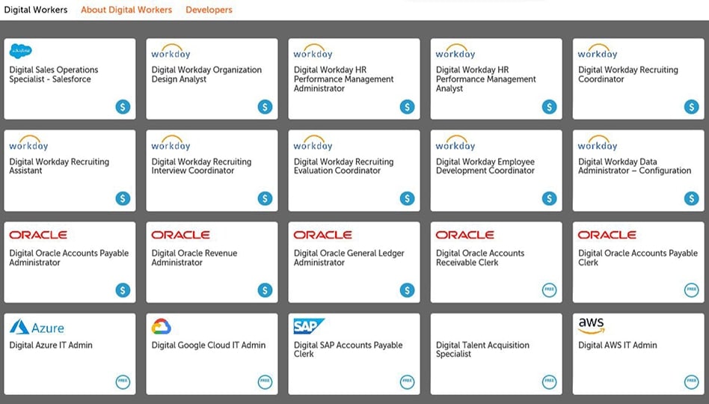Select Digital Oracle General Ledger Administrator
Viewport: 709px width, 404px height.
pos(349,258)
